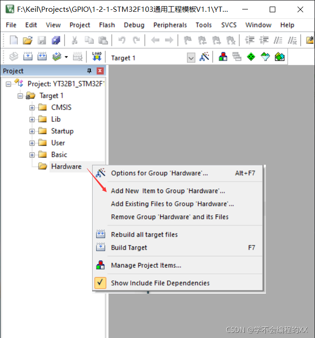The image size is (315, 338).
Task: Click the Insert Bookmark flag icon
Action: coord(188,40)
